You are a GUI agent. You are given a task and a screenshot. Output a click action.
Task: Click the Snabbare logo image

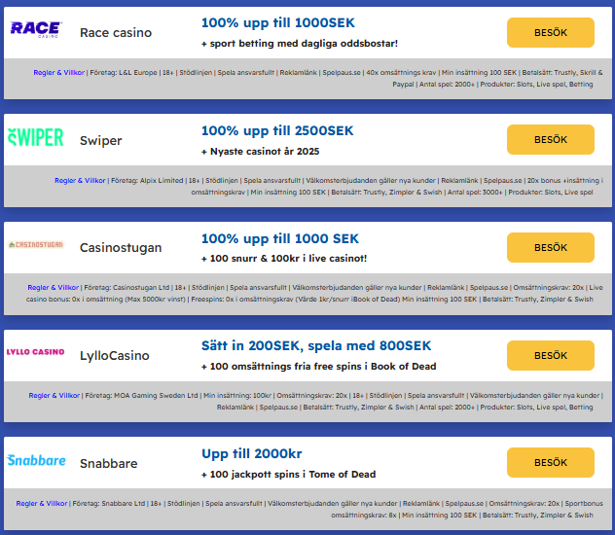pos(36,459)
